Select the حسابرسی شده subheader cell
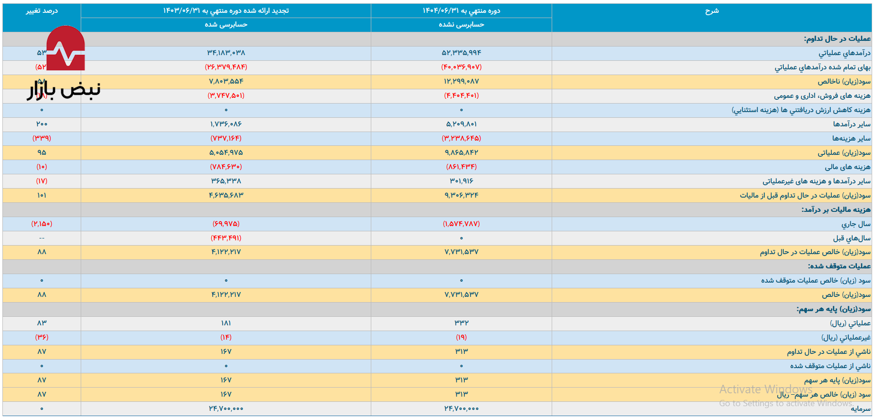 [226, 25]
